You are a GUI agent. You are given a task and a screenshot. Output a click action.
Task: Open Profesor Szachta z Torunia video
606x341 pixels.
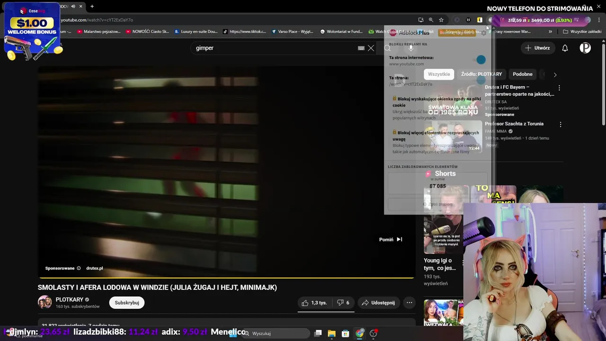pos(514,124)
